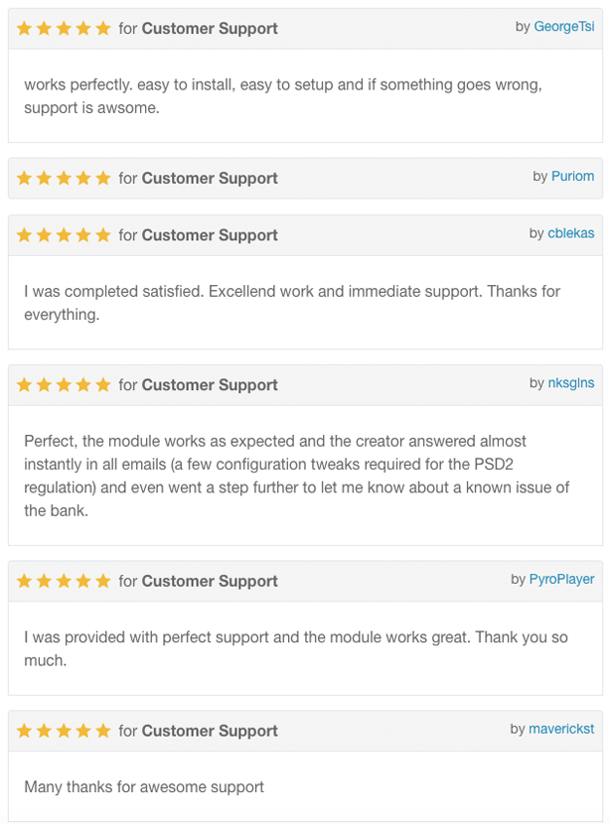Click first star in nksgins's review

[24, 385]
